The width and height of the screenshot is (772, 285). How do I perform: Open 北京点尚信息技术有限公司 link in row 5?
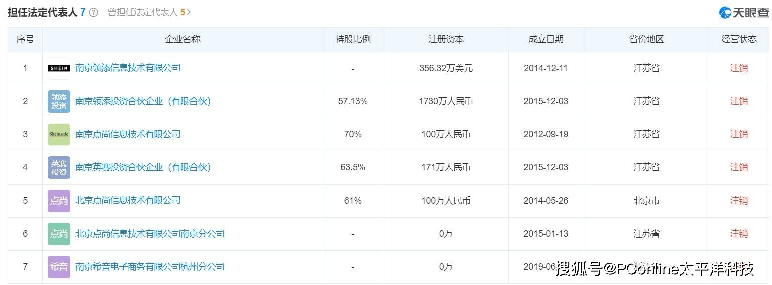click(128, 200)
